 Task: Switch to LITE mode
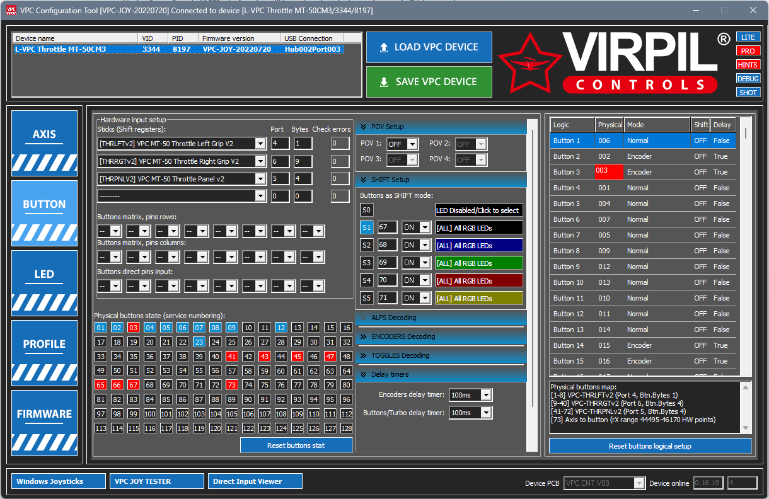click(748, 37)
